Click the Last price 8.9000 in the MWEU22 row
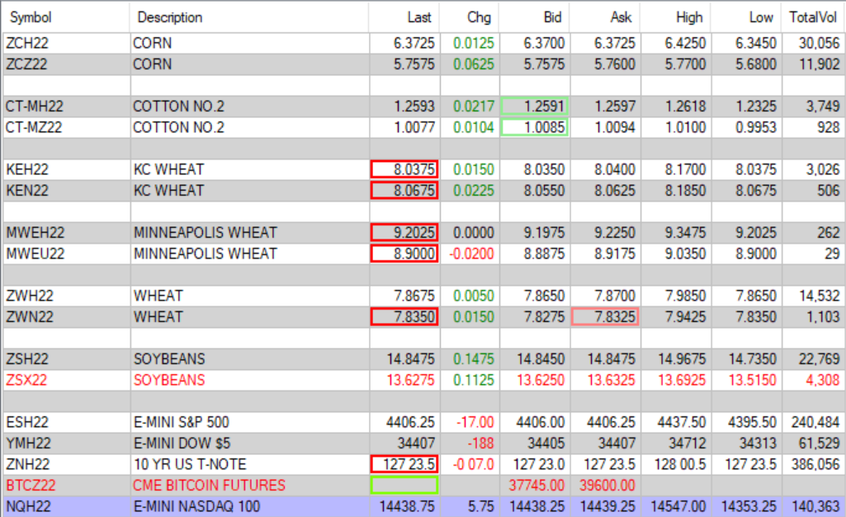Viewport: 846px width, 517px height. coord(404,254)
